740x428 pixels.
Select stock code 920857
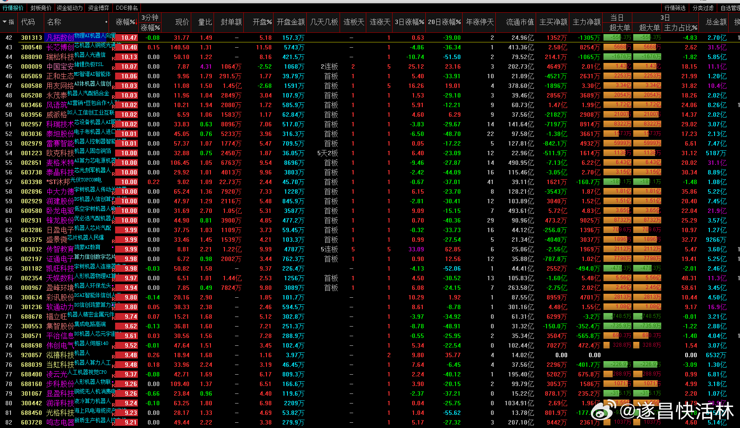(32, 355)
